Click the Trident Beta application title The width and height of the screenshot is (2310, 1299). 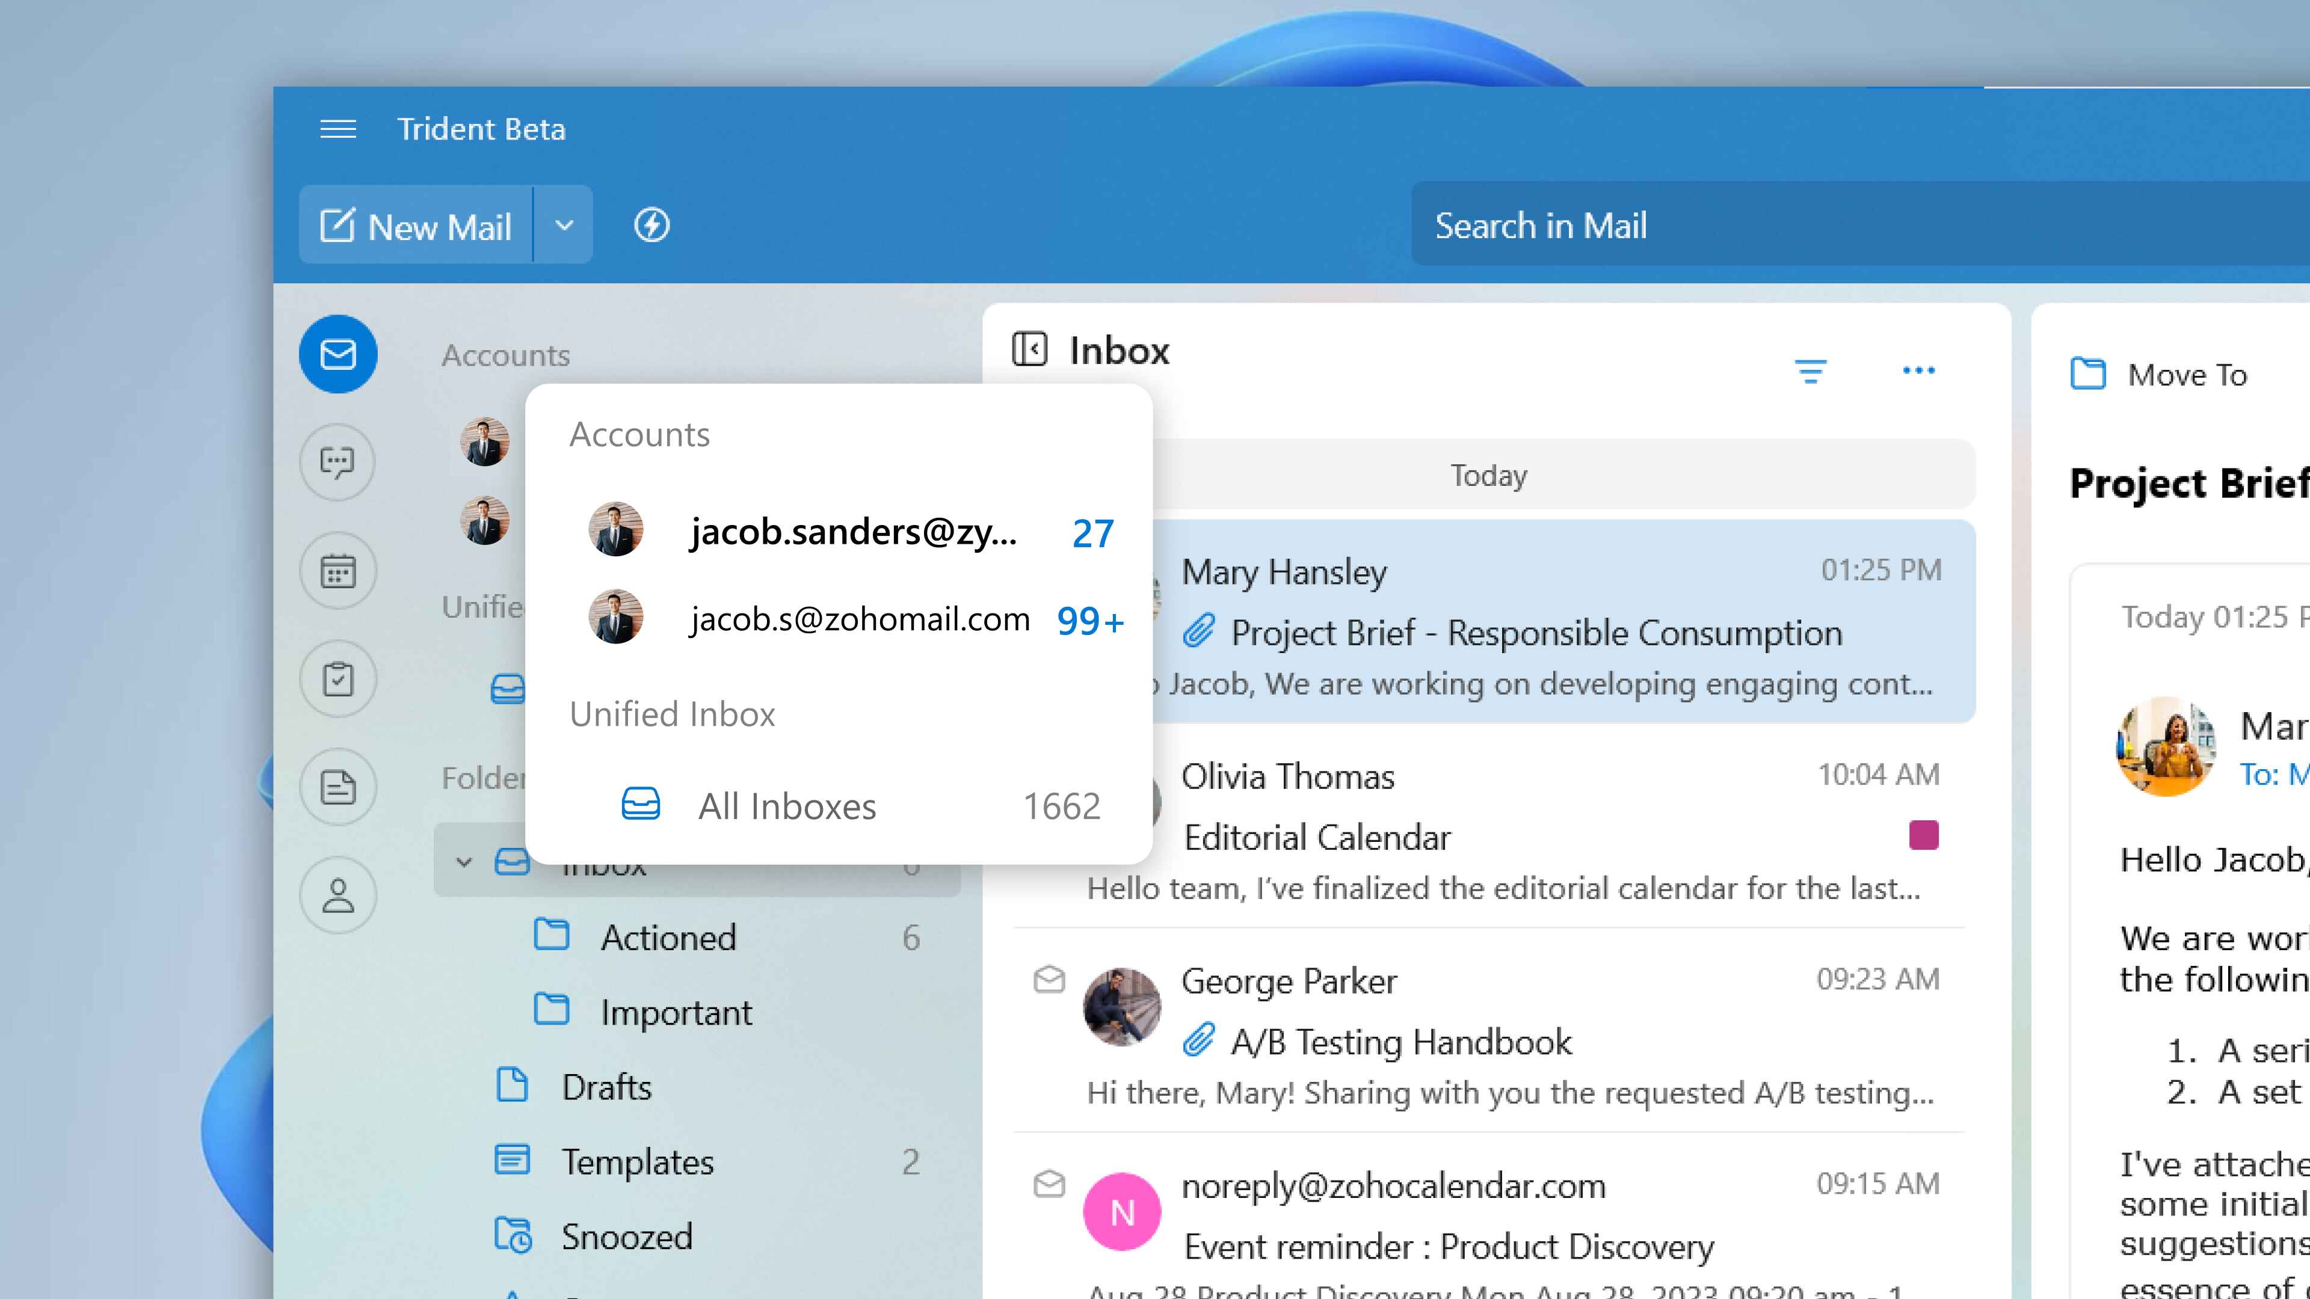[482, 129]
